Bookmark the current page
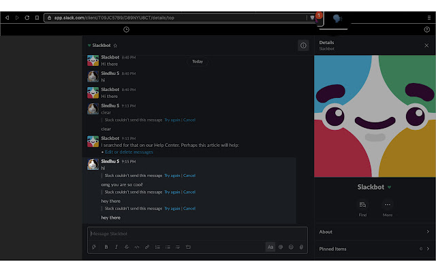The image size is (436, 272). click(x=37, y=18)
